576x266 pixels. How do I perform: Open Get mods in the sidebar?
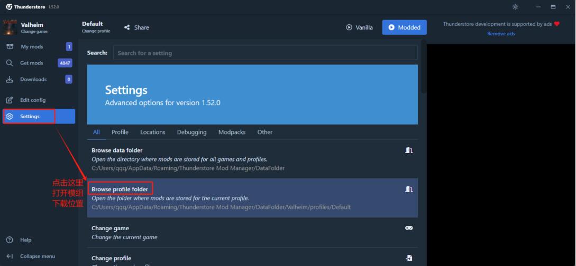(39, 63)
